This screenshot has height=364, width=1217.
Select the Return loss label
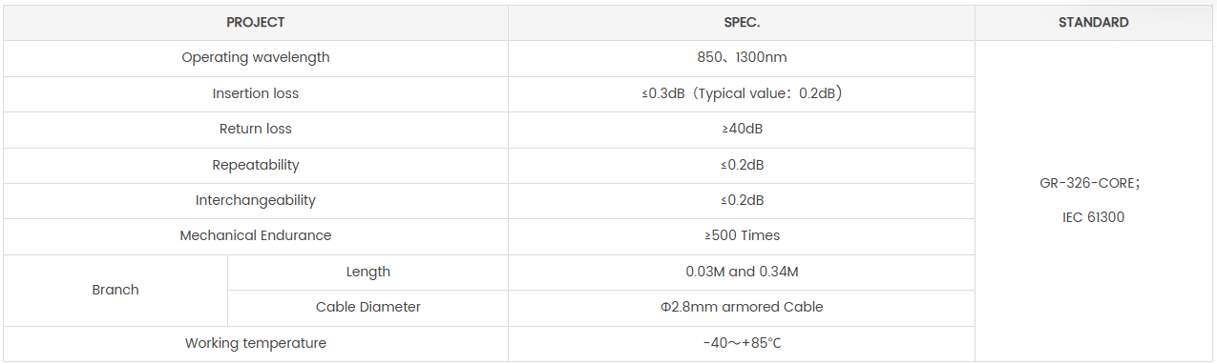[256, 129]
